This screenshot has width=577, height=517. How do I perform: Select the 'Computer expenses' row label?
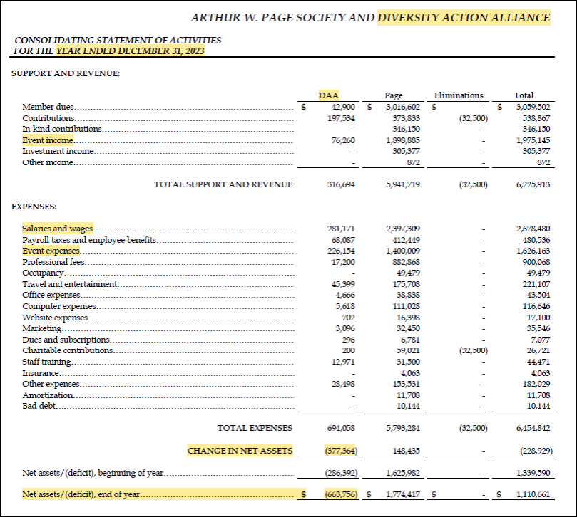pyautogui.click(x=59, y=306)
